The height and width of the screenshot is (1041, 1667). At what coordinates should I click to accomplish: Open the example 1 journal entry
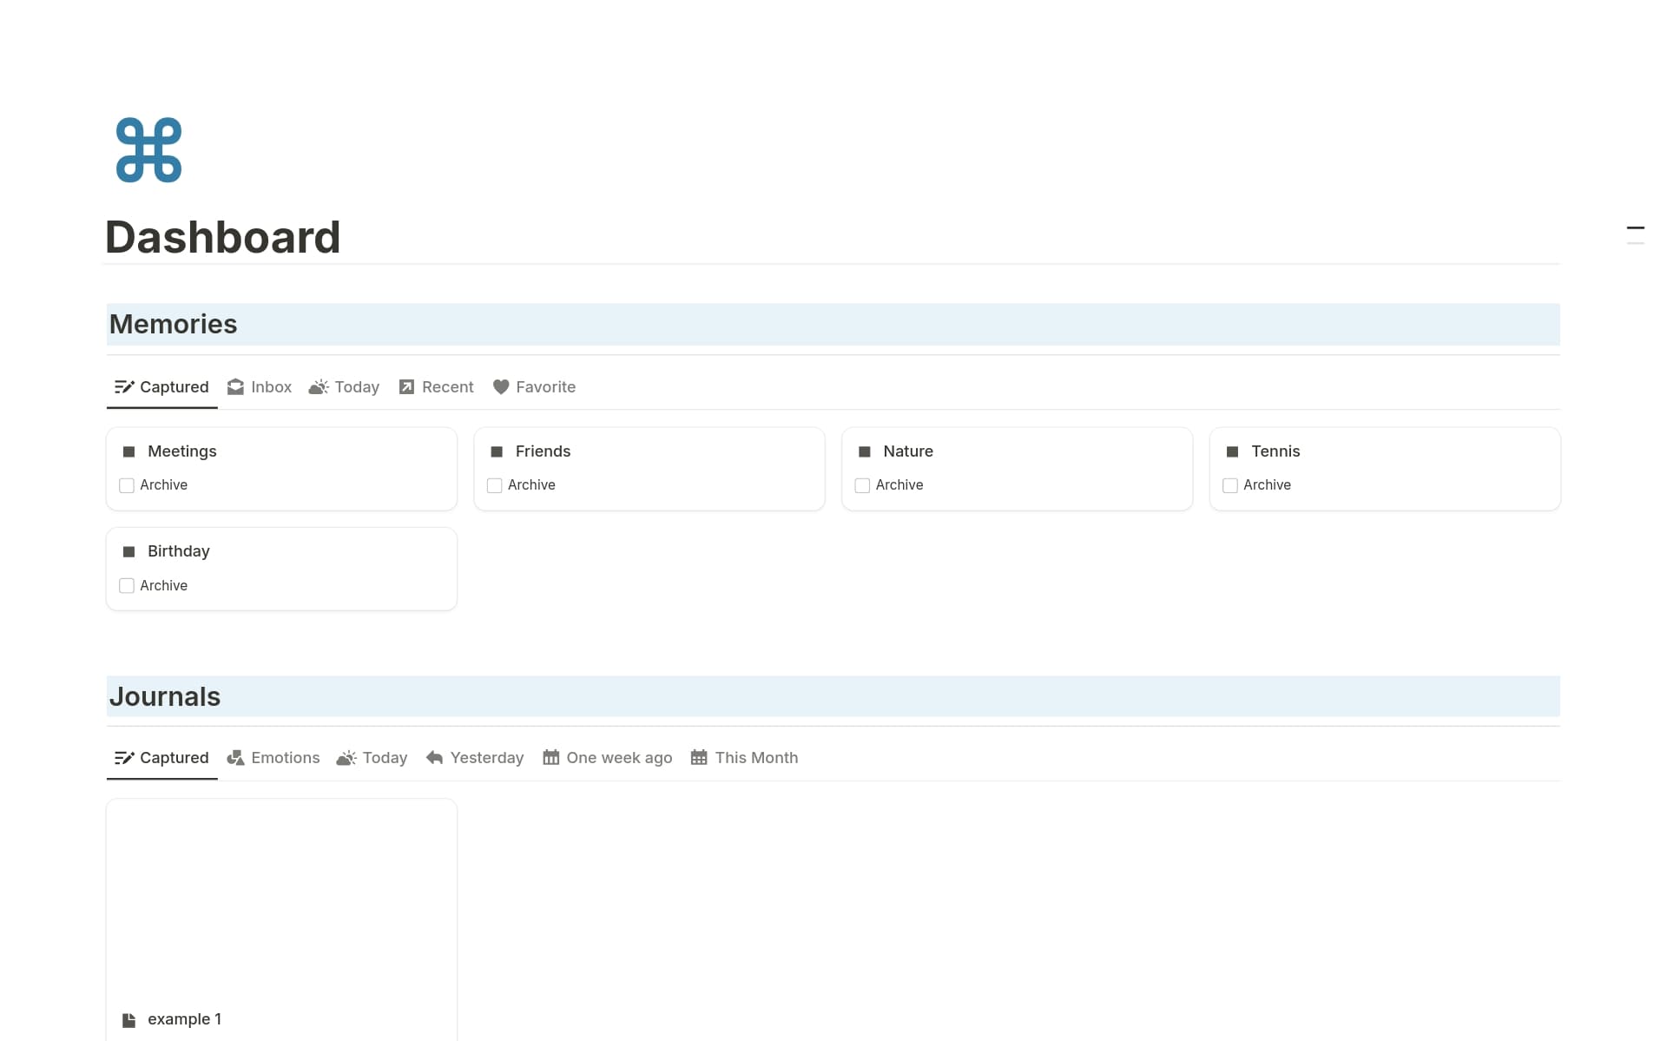[x=184, y=1019]
